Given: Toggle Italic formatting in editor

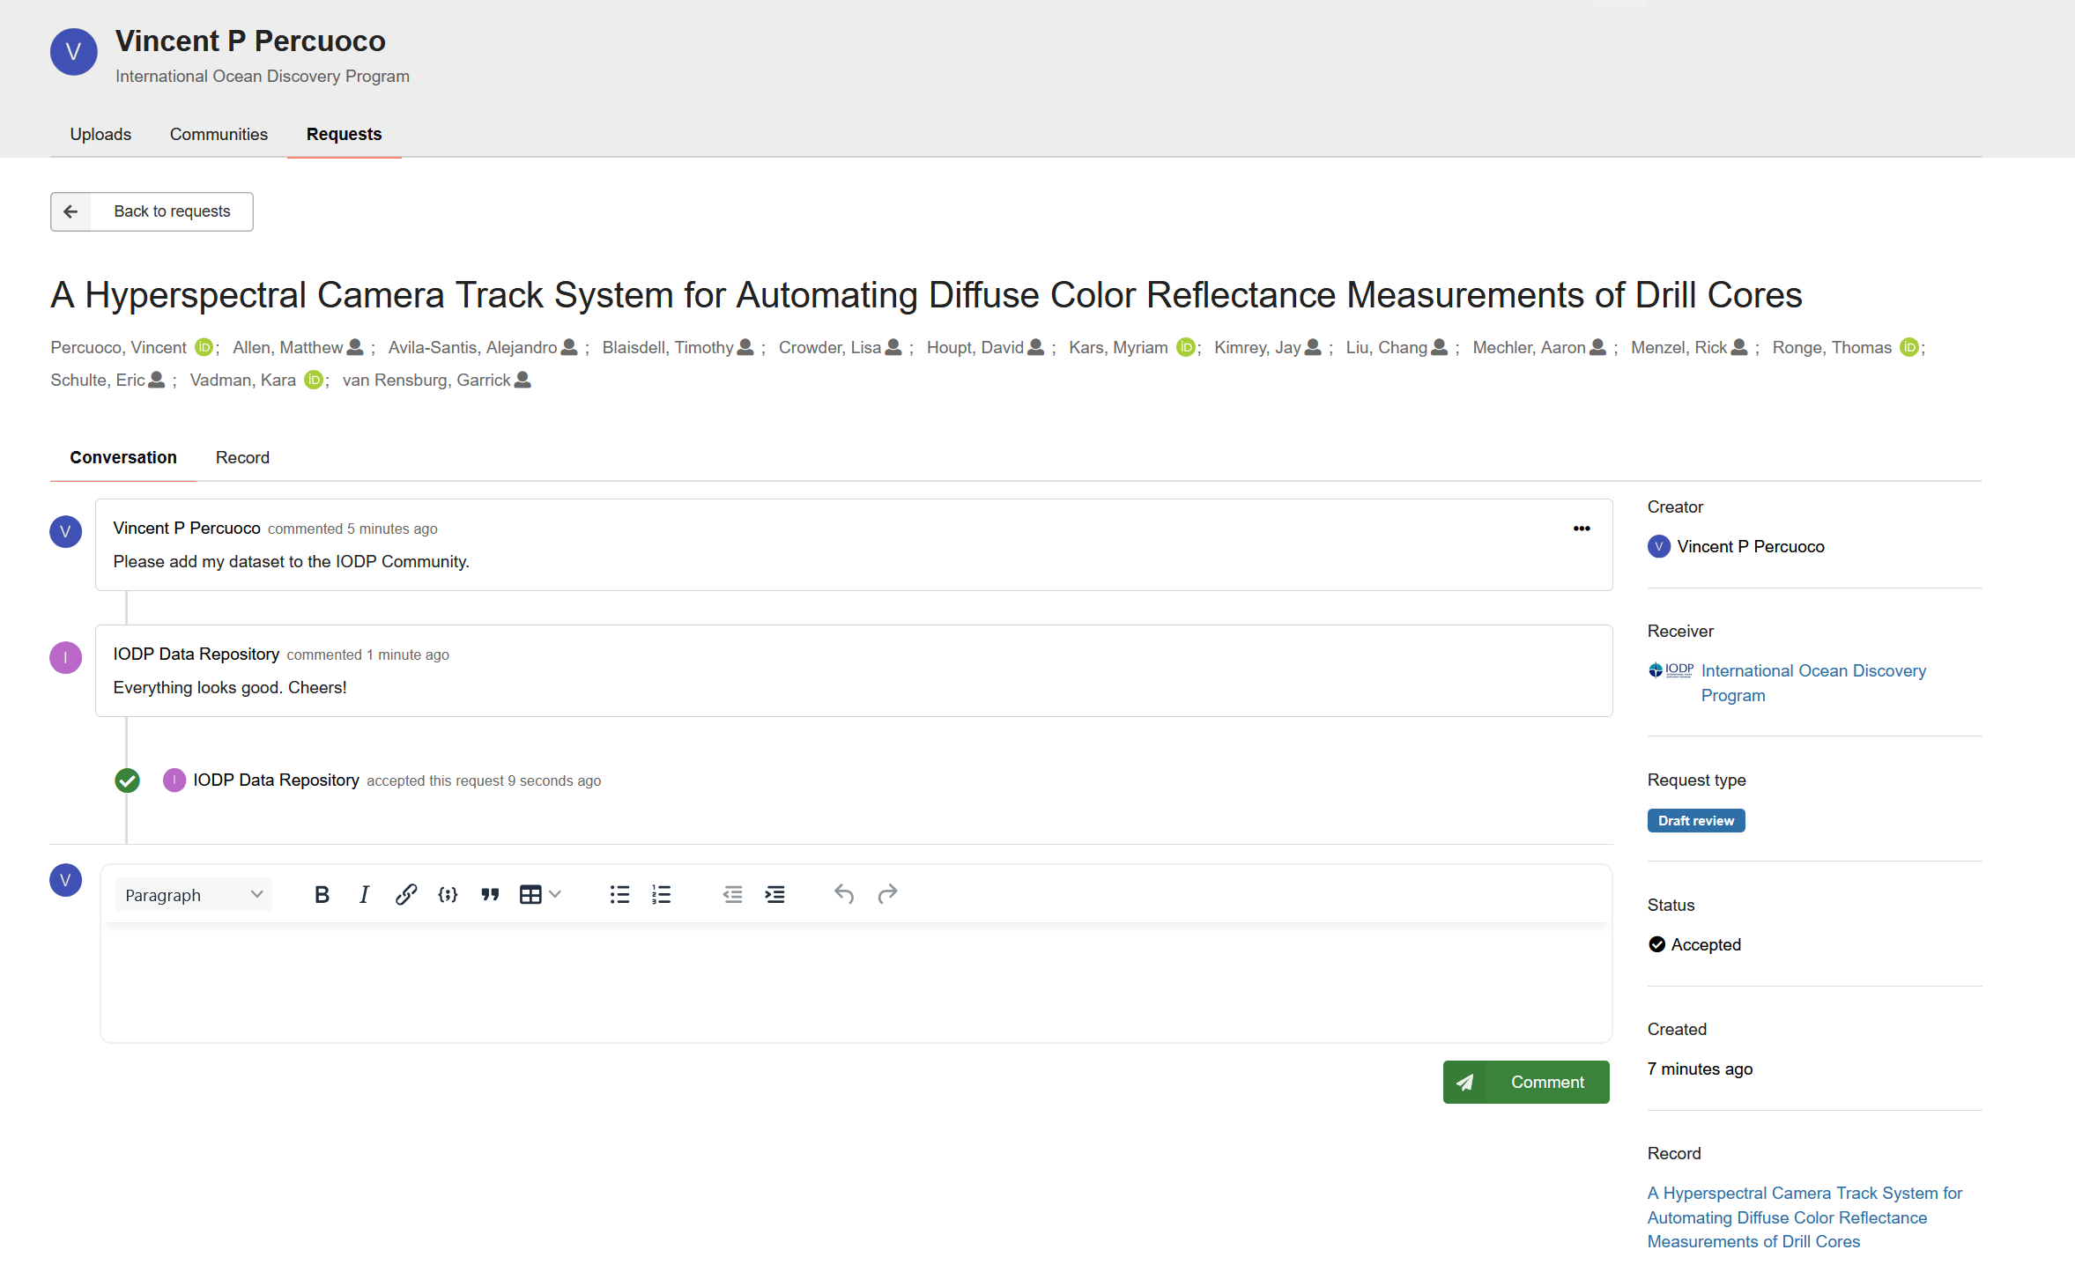Looking at the screenshot, I should point(364,895).
